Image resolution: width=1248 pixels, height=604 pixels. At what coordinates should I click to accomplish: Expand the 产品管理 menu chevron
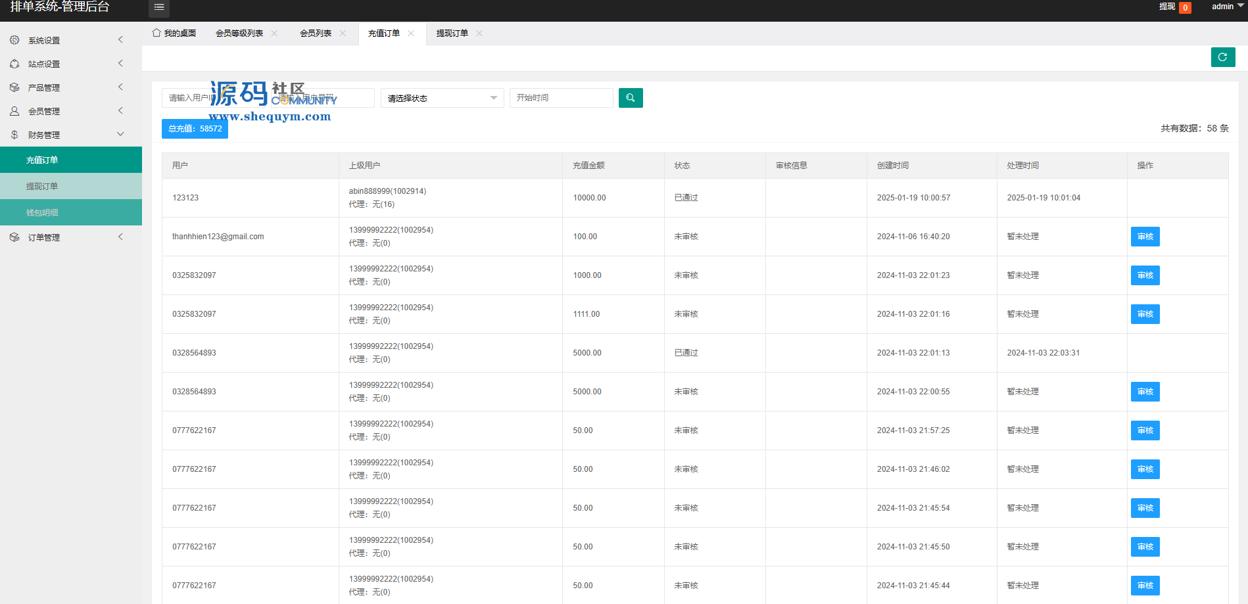point(120,87)
